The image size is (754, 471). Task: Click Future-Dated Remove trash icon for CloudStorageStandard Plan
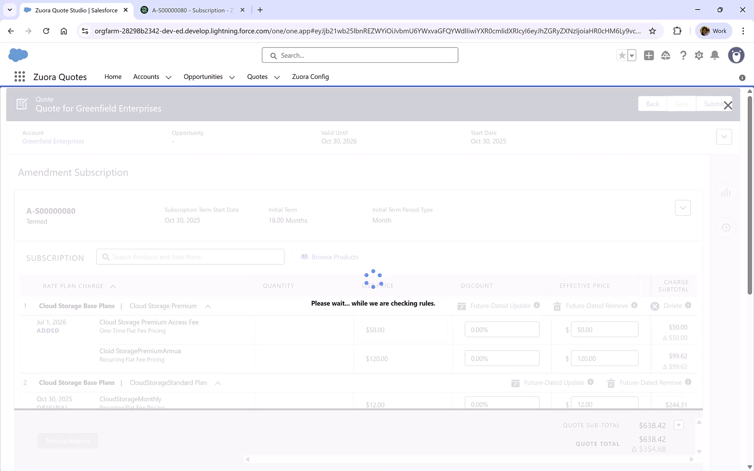611,383
